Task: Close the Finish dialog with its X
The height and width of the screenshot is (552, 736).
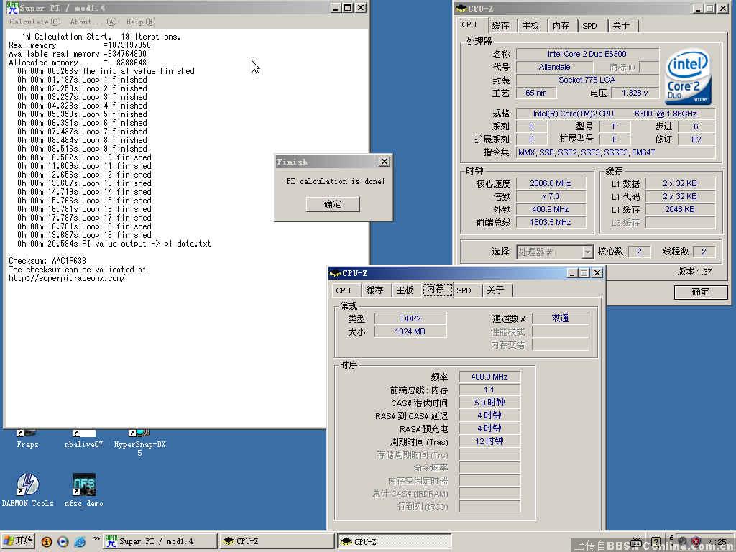Action: [x=385, y=162]
